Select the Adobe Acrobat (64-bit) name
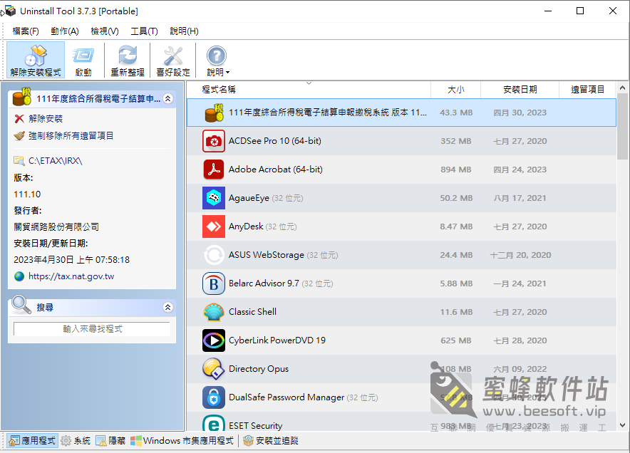This screenshot has width=630, height=453. [276, 170]
